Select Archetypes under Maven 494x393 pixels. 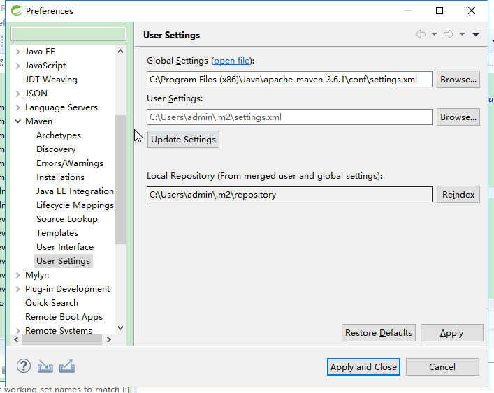pyautogui.click(x=58, y=135)
